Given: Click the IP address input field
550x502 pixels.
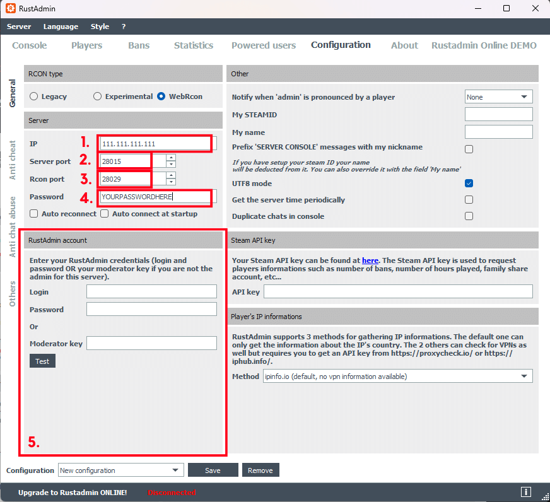Looking at the screenshot, I should point(158,144).
